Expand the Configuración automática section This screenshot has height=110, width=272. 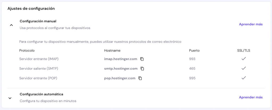pyautogui.click(x=10, y=98)
